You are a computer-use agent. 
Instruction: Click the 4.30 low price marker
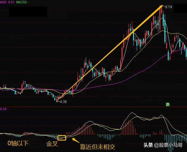(x=63, y=102)
